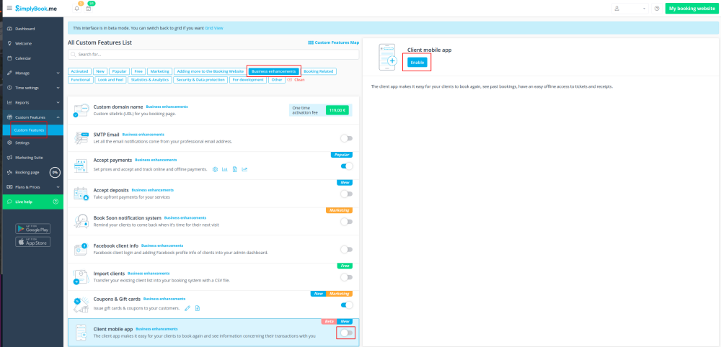Disable the Accept payments toggle
Screen dimensions: 721x347
pyautogui.click(x=346, y=166)
